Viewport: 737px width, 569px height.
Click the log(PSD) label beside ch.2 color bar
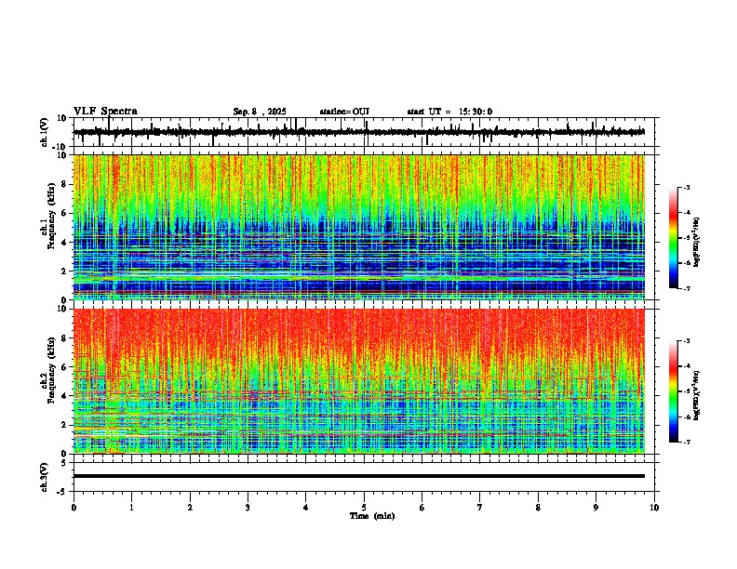click(x=696, y=396)
